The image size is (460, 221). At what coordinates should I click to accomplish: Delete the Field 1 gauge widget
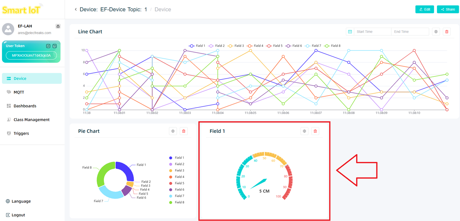point(315,131)
